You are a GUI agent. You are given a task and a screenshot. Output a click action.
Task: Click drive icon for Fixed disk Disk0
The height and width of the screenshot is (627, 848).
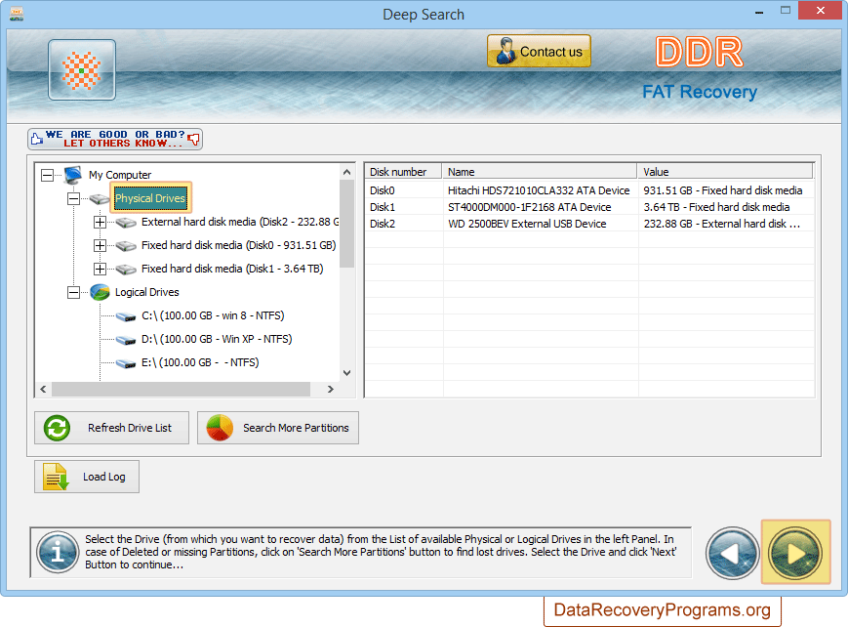coord(126,246)
